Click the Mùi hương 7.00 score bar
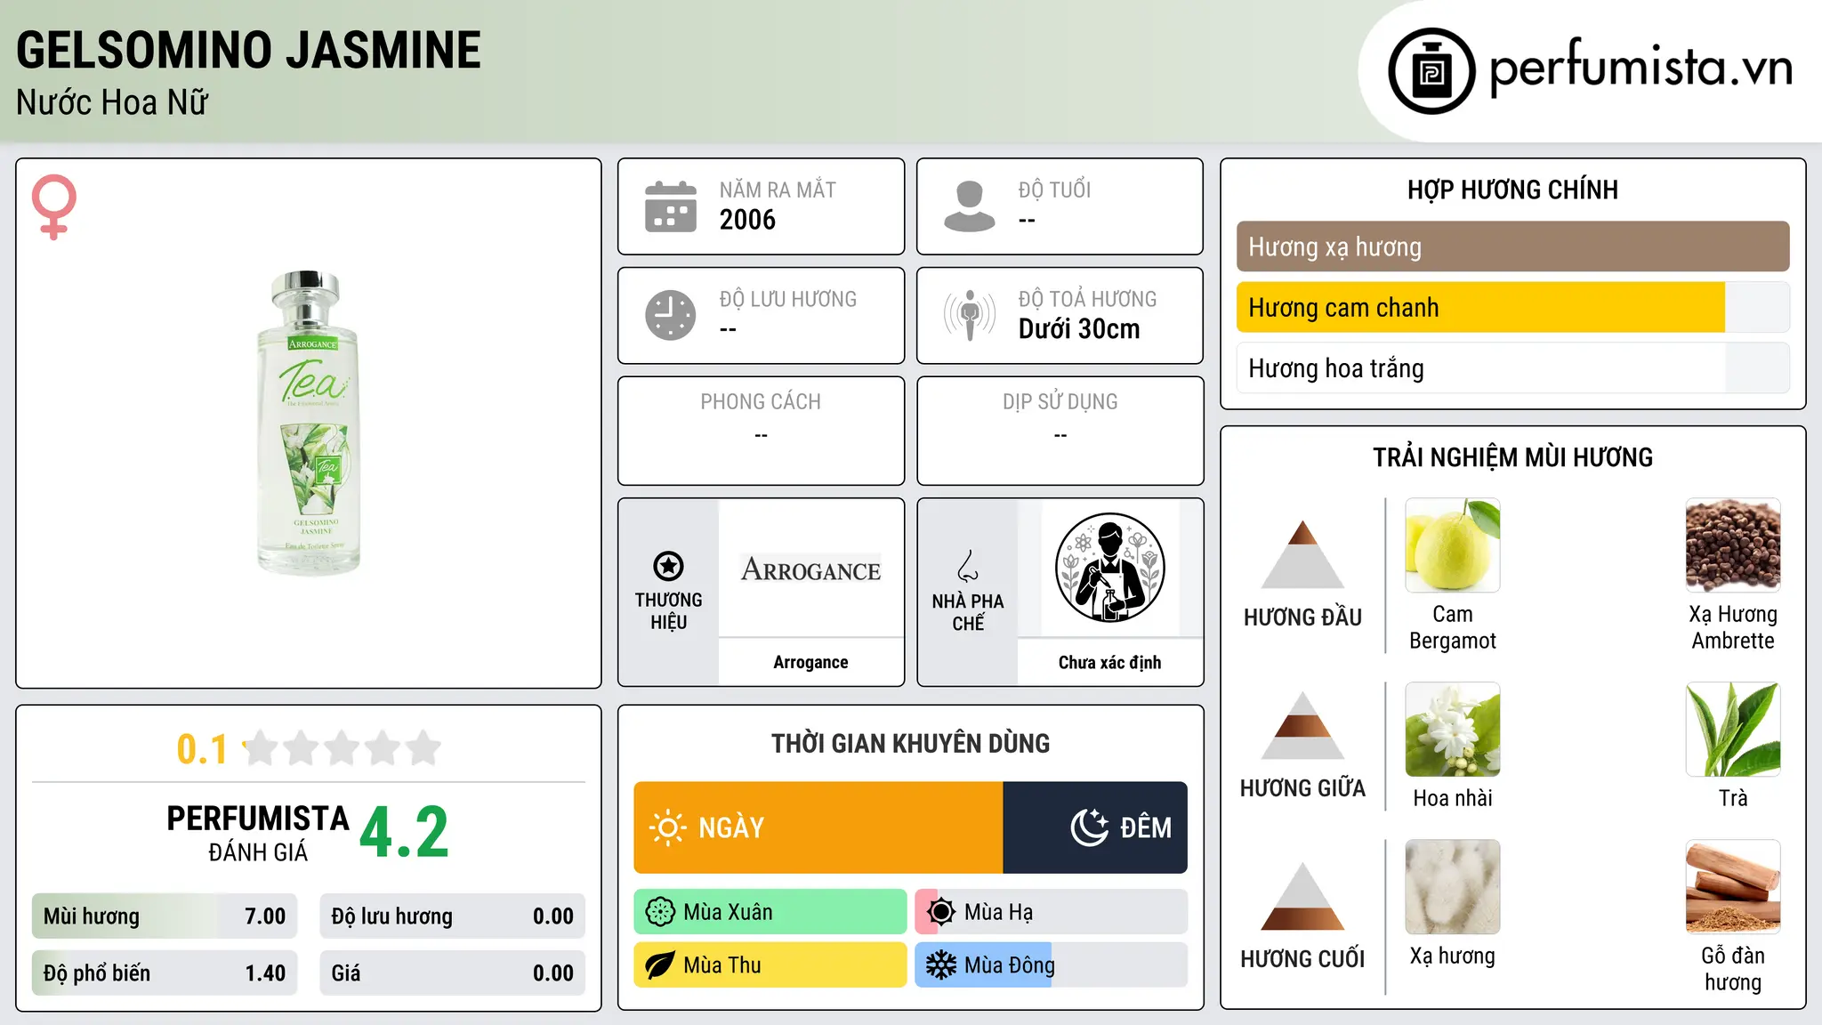 click(165, 916)
